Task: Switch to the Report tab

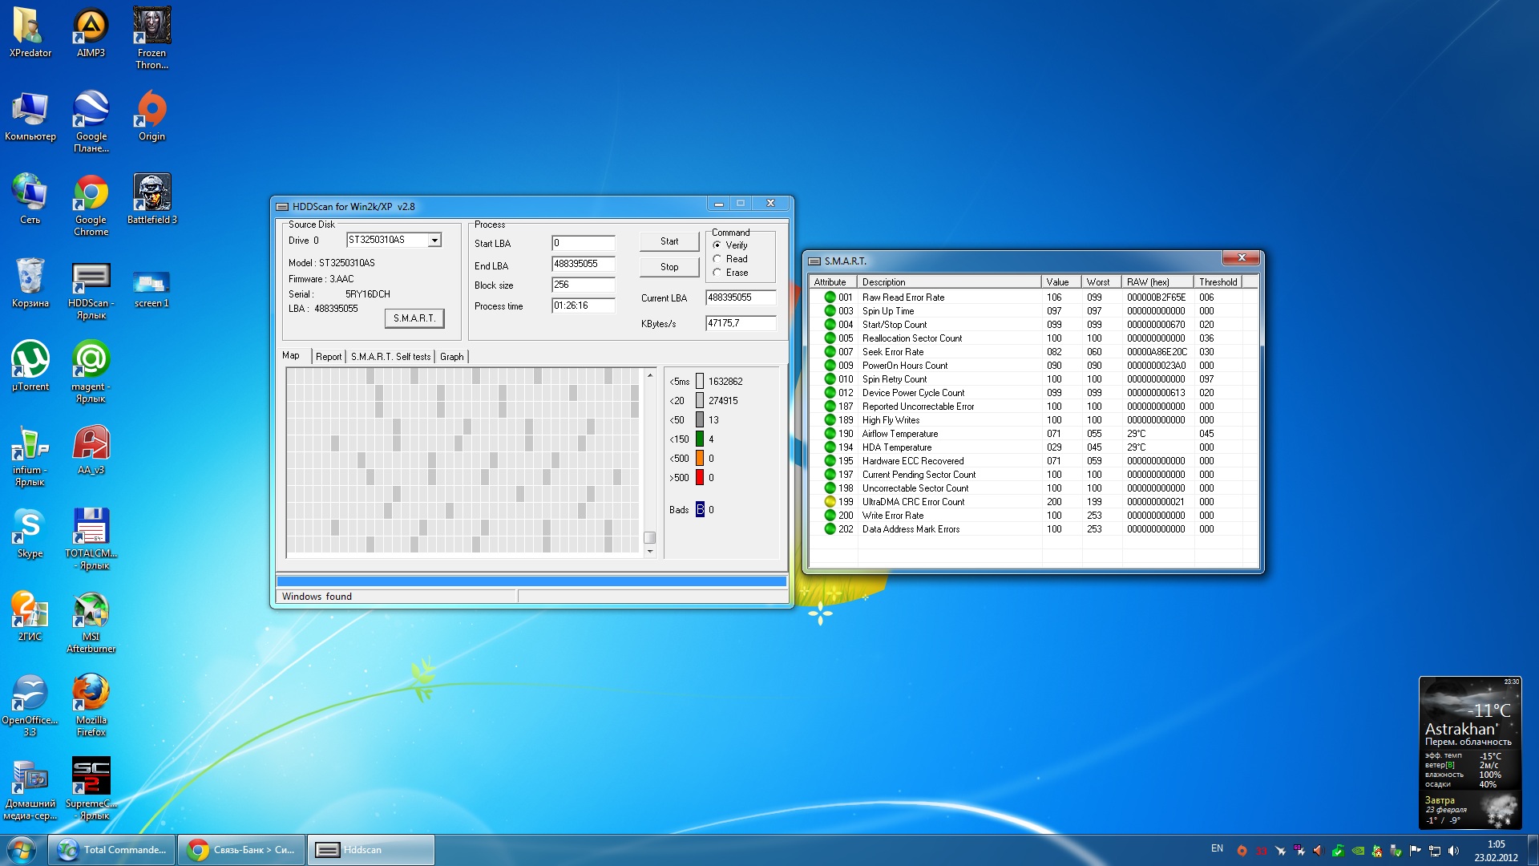Action: [x=328, y=357]
